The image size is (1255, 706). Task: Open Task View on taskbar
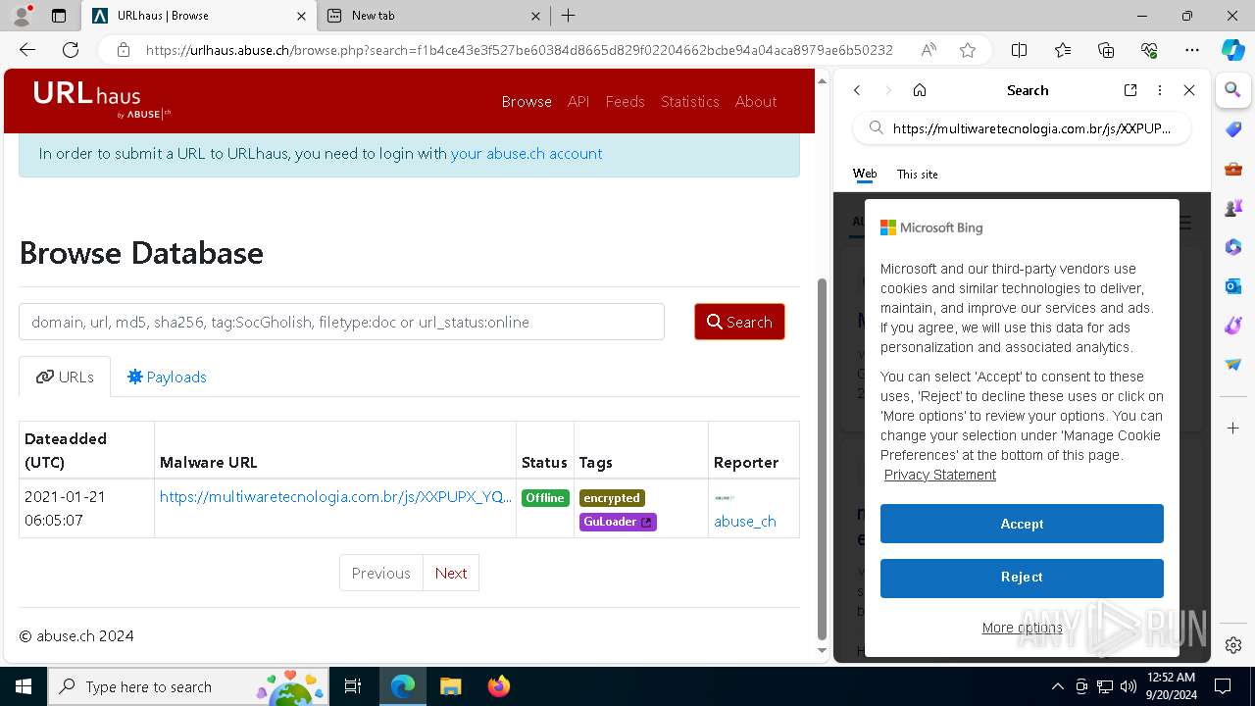[353, 686]
